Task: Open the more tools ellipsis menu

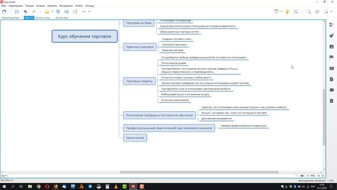Action: click(84, 12)
